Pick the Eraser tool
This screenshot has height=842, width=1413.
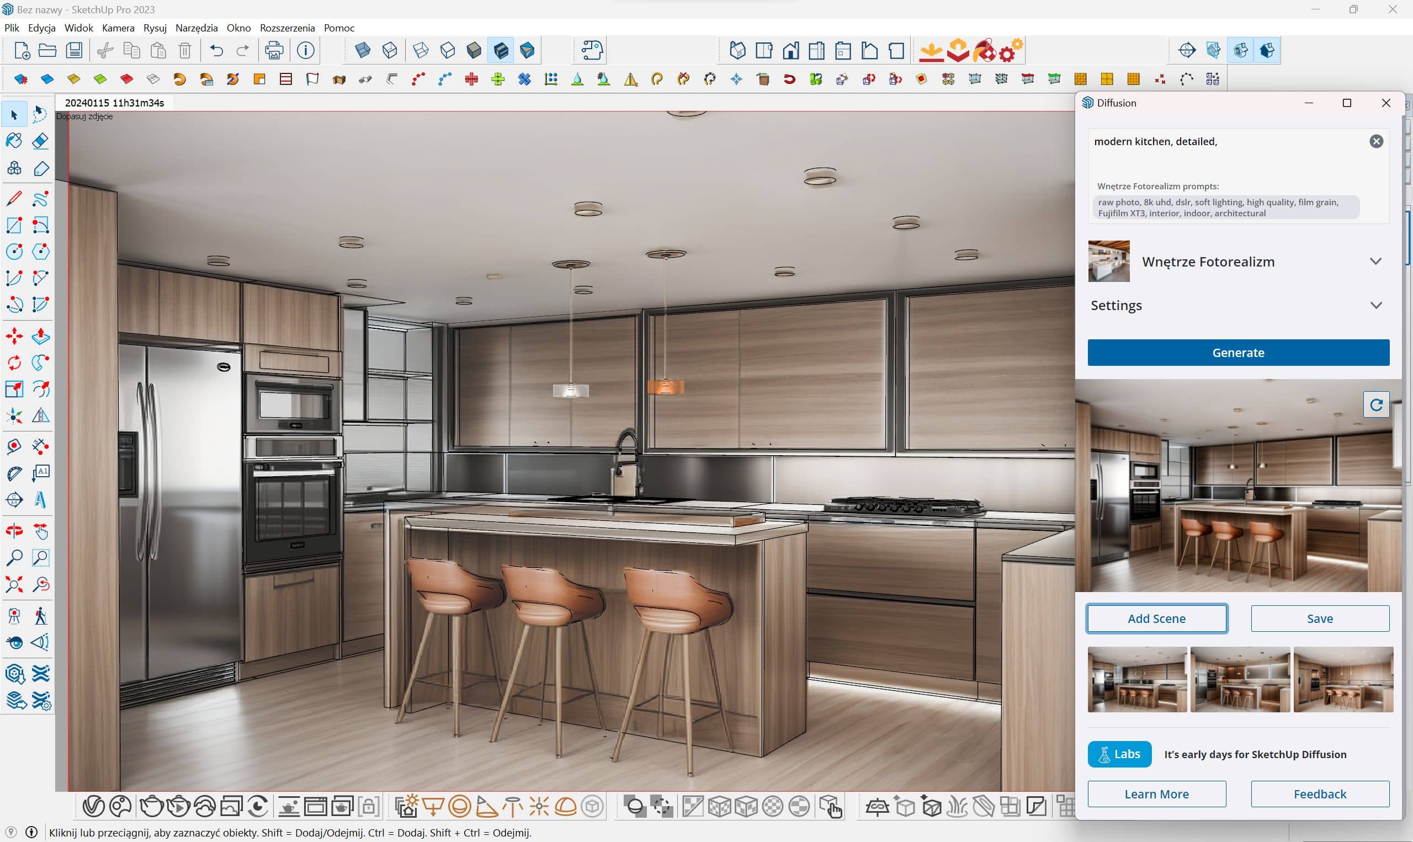tap(40, 141)
